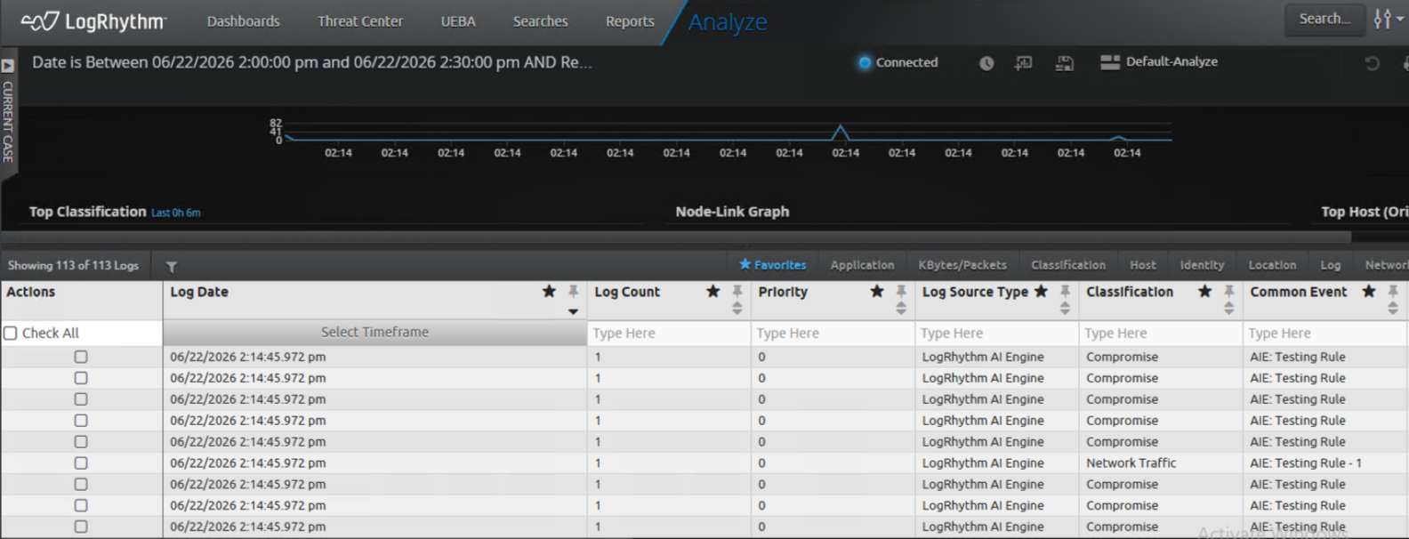The image size is (1409, 539).
Task: Click the clock history icon near Connected
Action: (x=986, y=63)
